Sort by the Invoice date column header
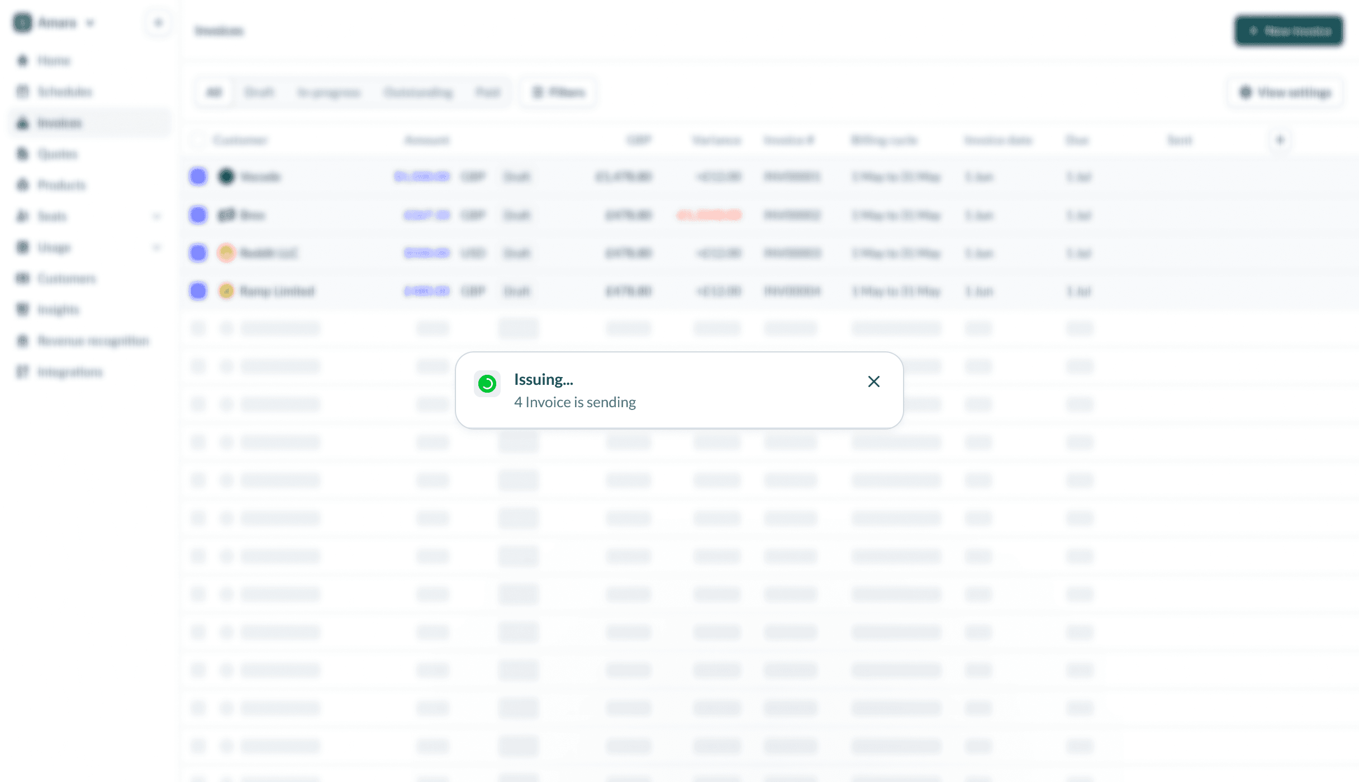 [999, 140]
